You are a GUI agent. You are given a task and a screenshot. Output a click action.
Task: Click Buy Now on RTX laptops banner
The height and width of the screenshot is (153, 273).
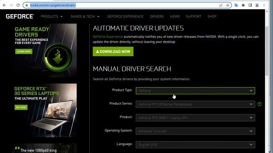[21, 107]
